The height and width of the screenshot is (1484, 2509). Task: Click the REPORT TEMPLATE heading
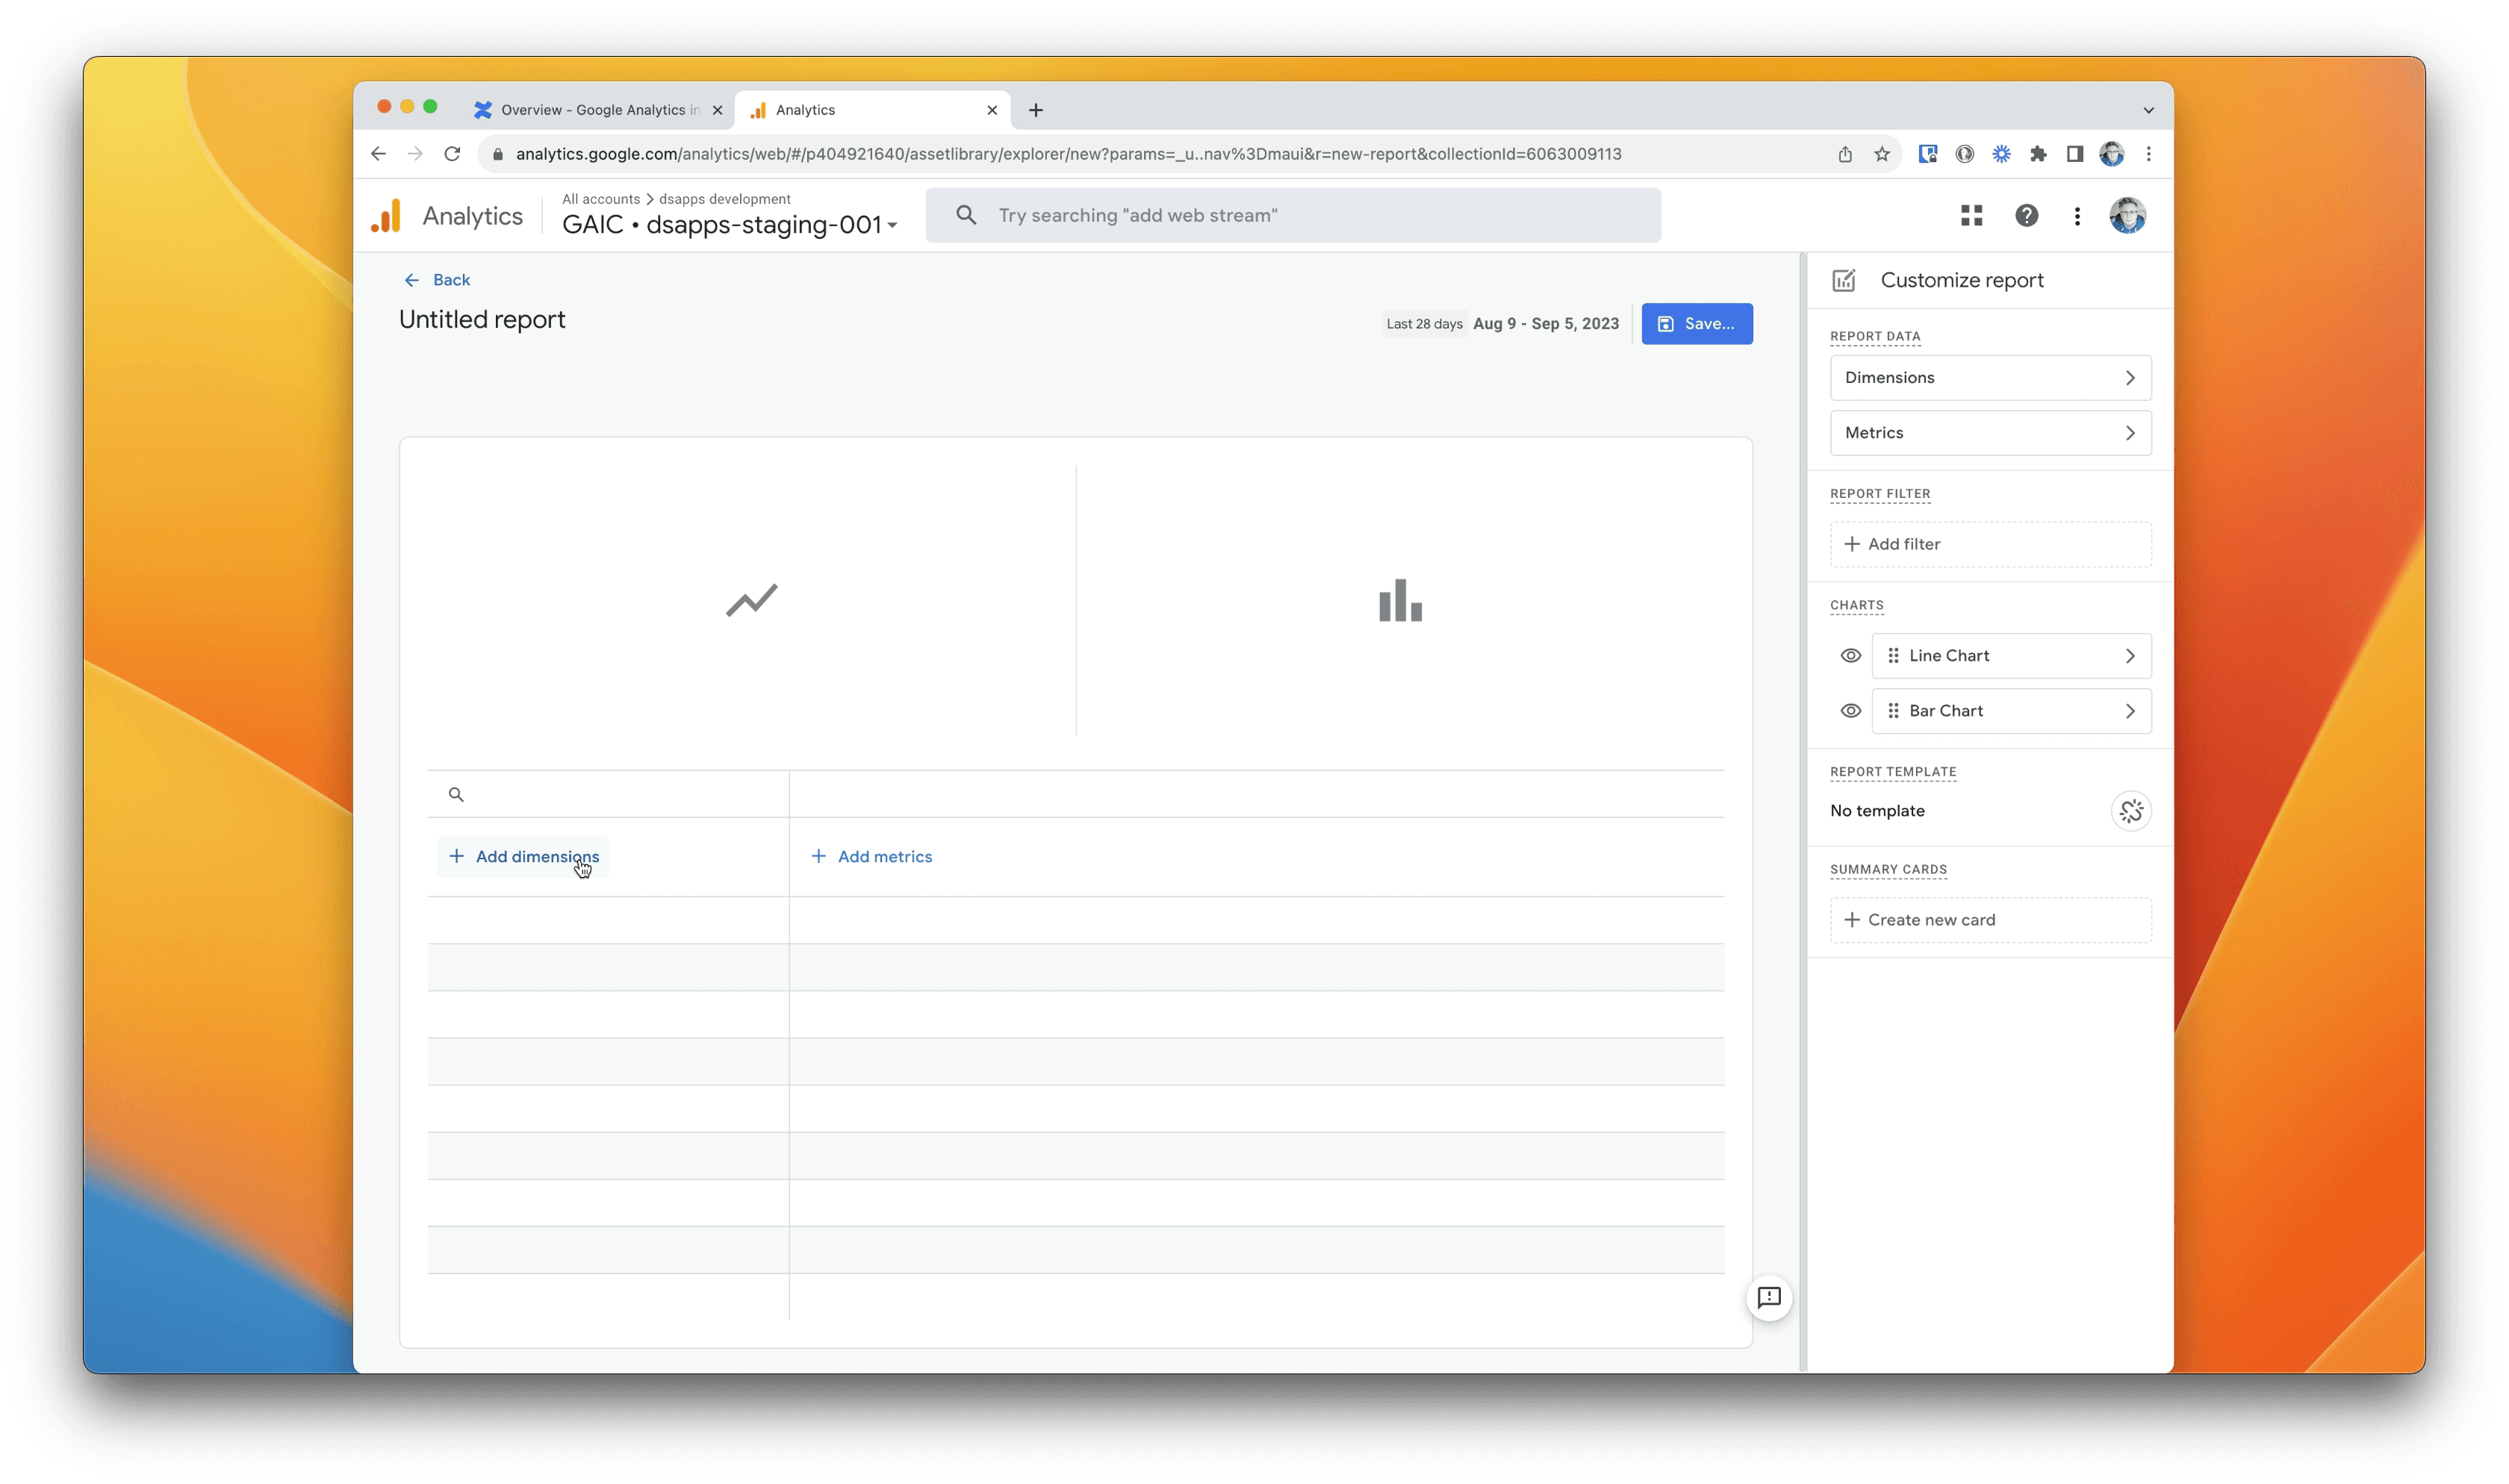tap(1893, 771)
